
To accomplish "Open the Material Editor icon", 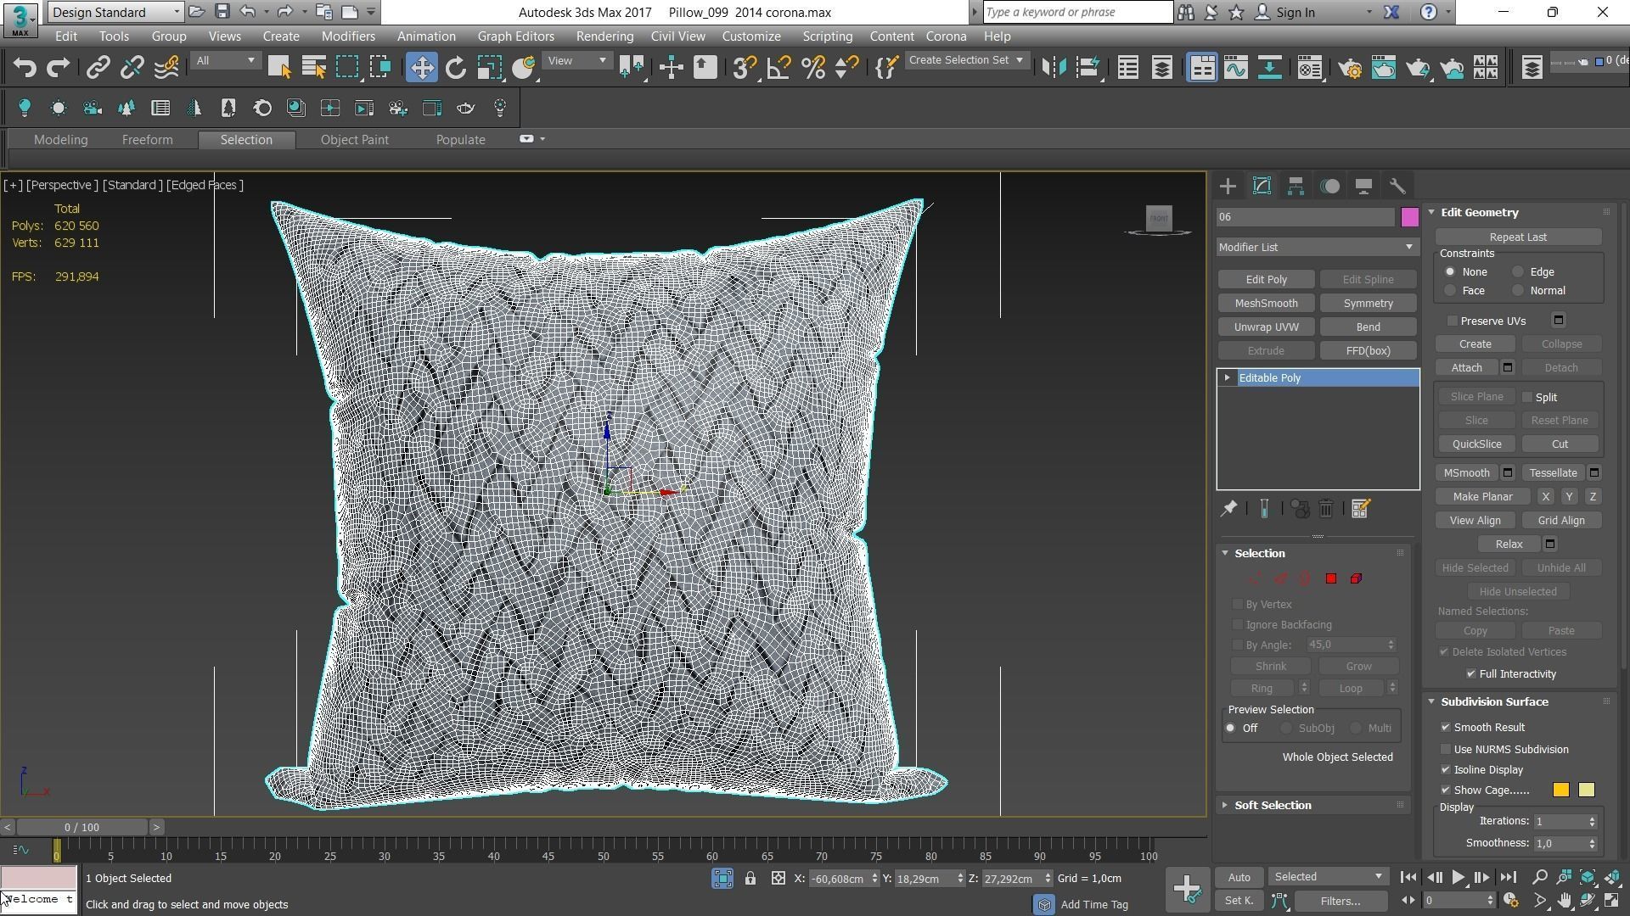I will click(1310, 68).
